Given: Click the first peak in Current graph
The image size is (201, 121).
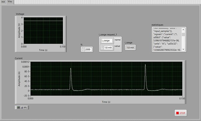Looking at the screenshot, I should (70, 69).
